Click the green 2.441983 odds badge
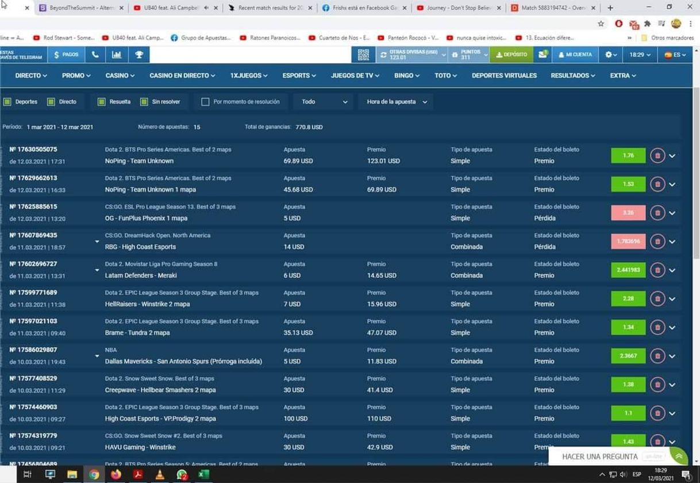The width and height of the screenshot is (700, 483). tap(628, 270)
